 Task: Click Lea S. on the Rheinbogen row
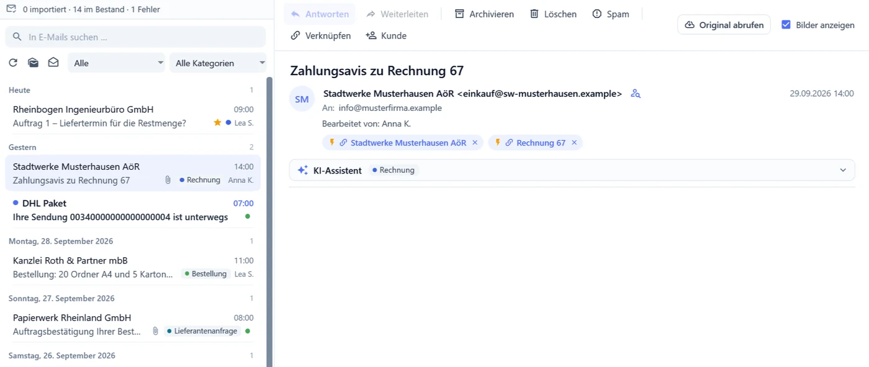pyautogui.click(x=244, y=123)
